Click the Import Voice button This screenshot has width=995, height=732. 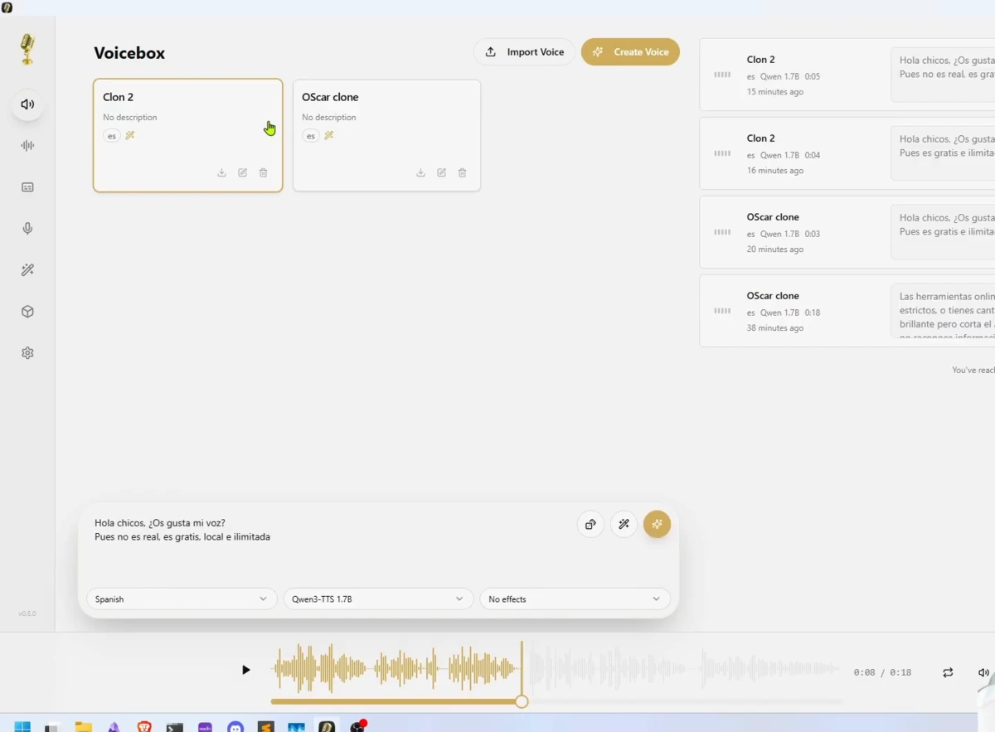pos(524,52)
